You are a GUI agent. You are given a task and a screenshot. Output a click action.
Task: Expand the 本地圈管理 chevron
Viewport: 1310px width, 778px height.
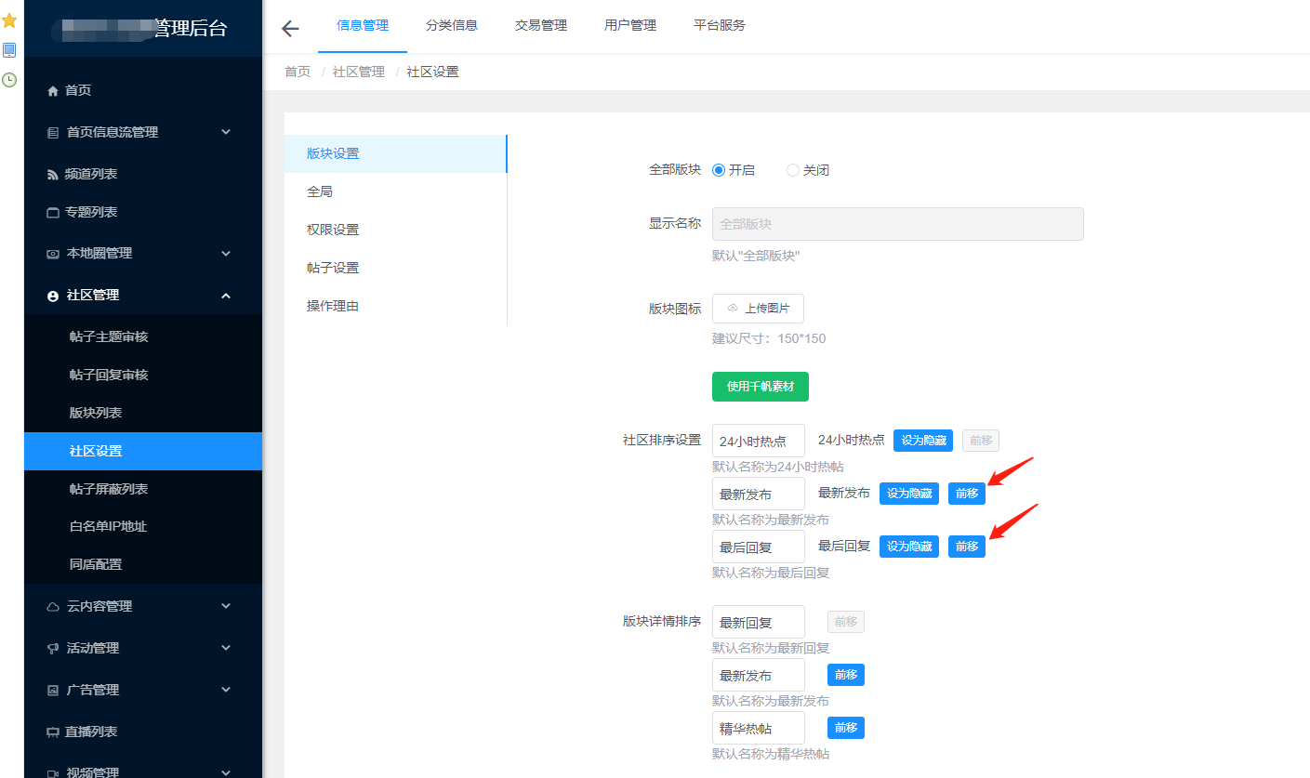pyautogui.click(x=226, y=253)
